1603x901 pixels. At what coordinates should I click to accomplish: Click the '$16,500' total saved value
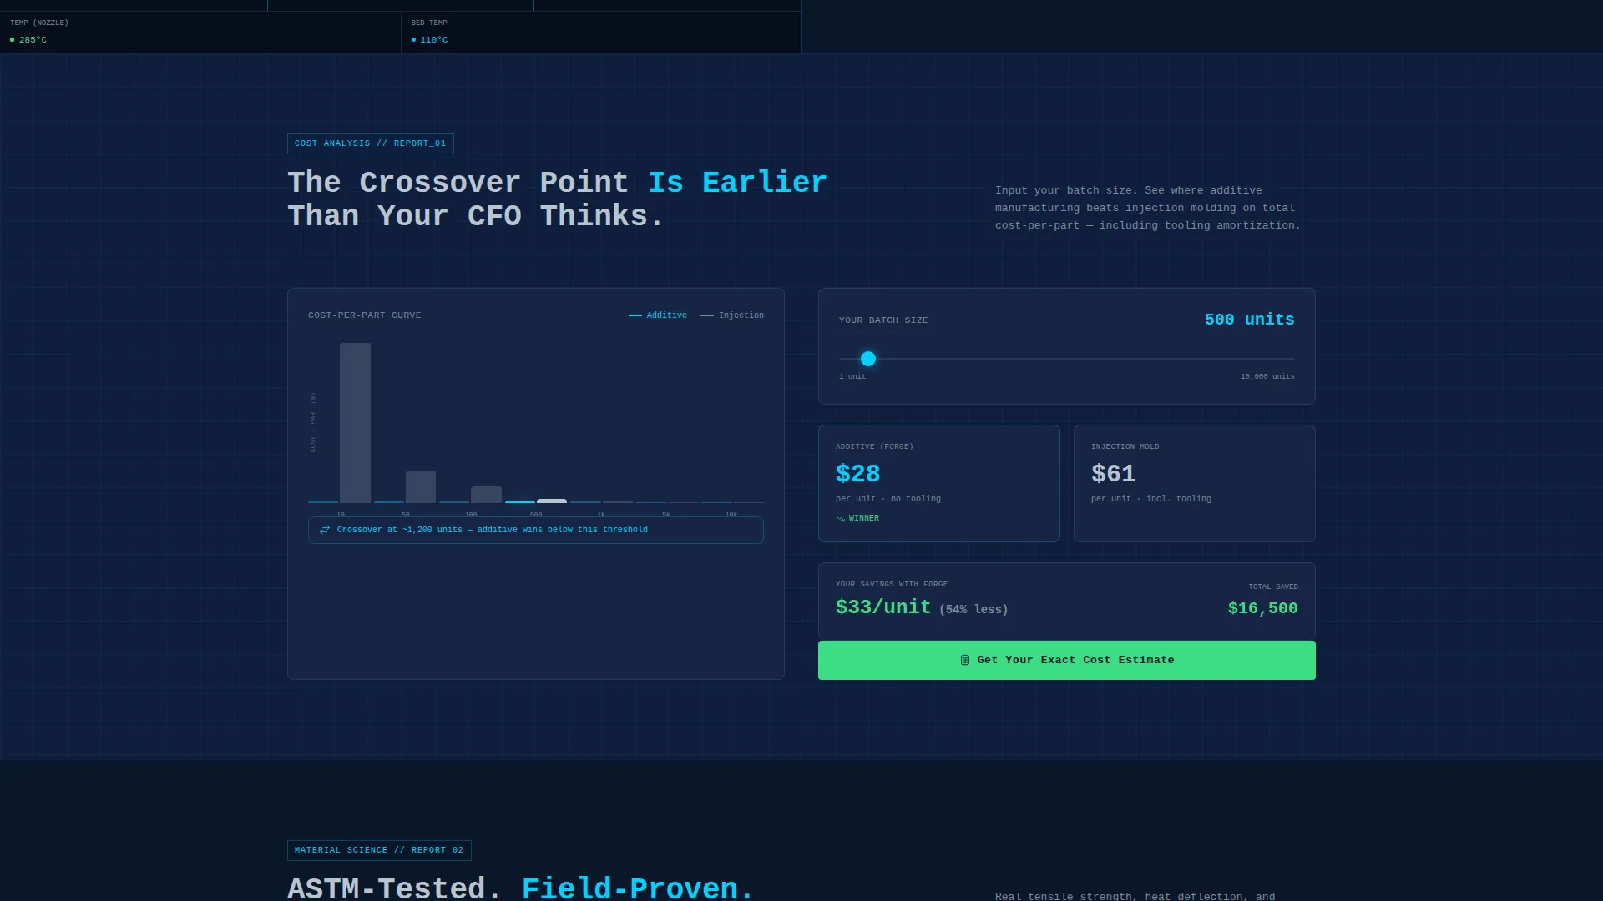[x=1262, y=608]
